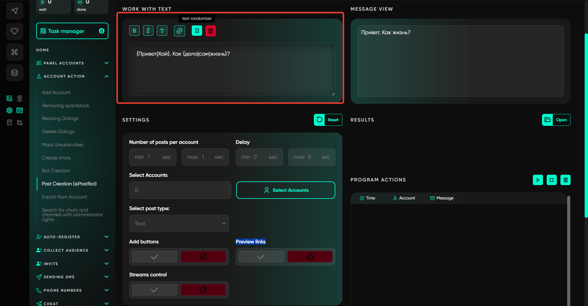Disable Preview links with red toggle

[x=310, y=257]
